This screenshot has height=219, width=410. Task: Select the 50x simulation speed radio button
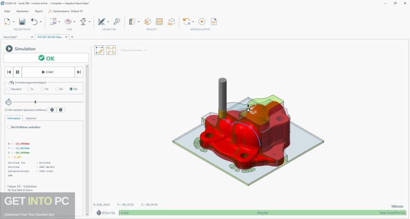point(71,89)
